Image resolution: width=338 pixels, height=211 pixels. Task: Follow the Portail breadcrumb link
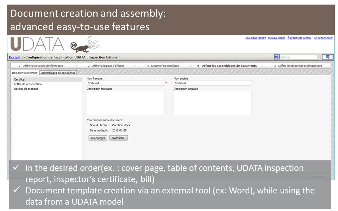click(14, 57)
